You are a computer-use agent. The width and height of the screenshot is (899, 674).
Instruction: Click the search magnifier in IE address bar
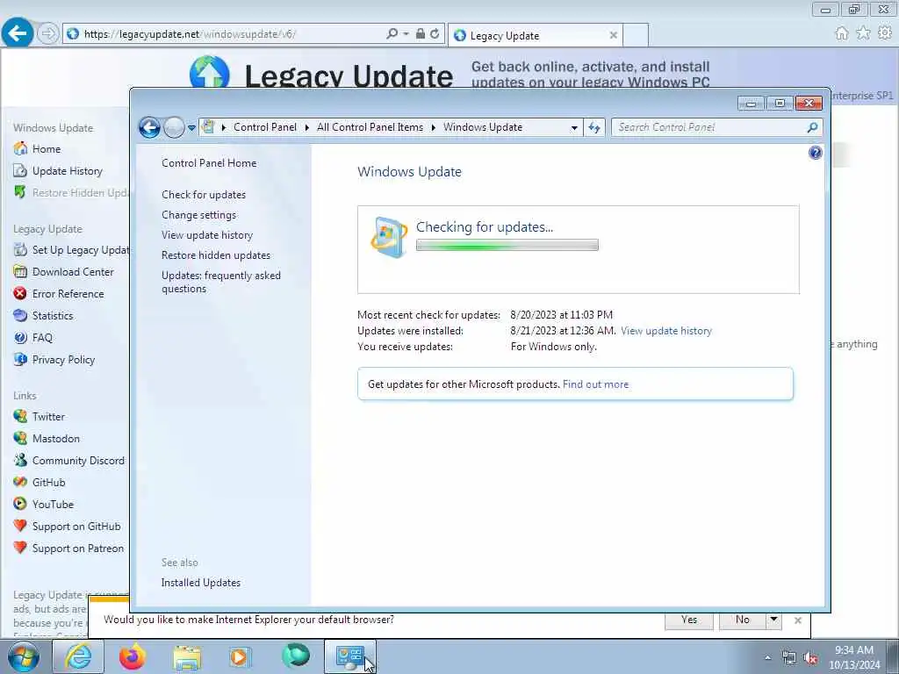point(392,34)
